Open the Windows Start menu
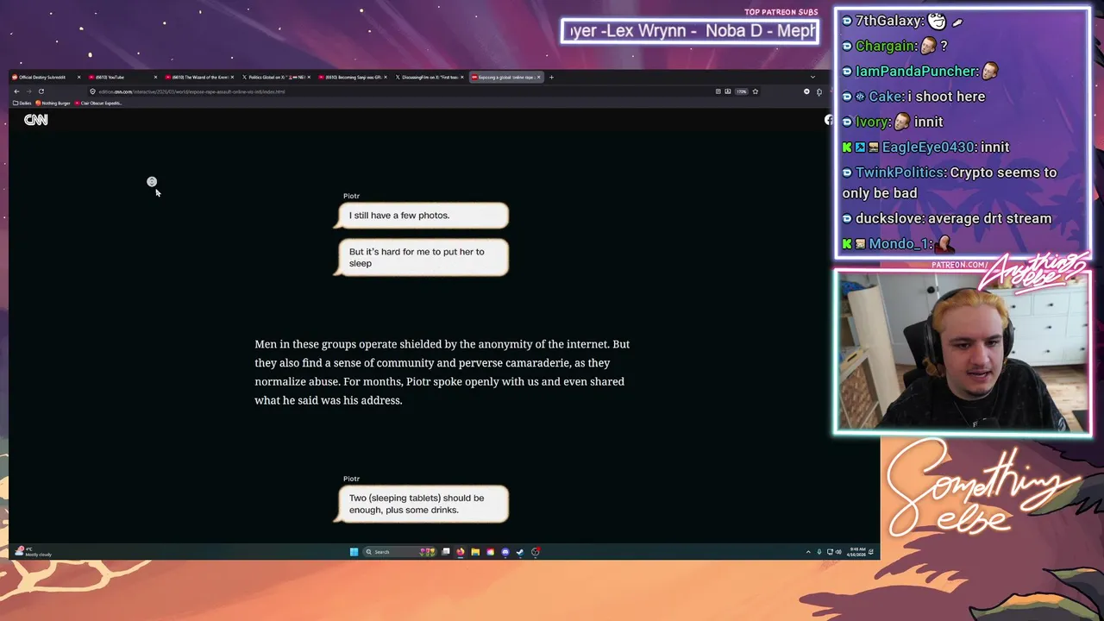 [354, 552]
